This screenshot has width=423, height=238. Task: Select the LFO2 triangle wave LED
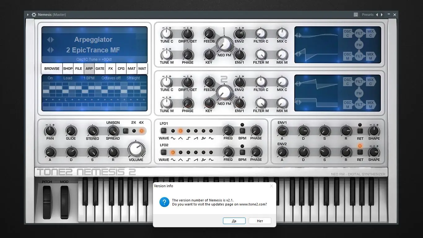[181, 152]
